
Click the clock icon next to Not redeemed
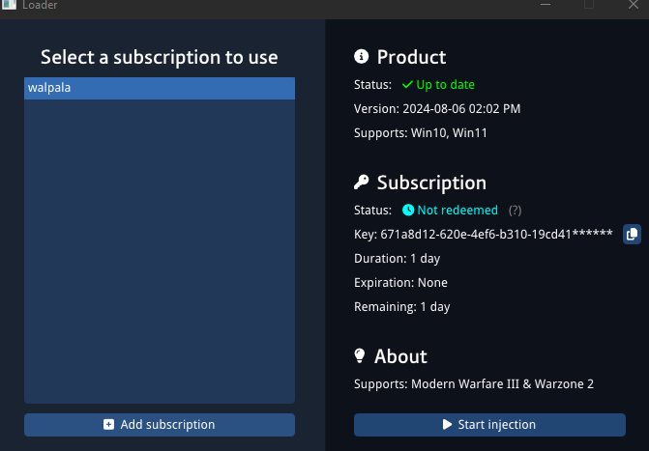pos(408,210)
